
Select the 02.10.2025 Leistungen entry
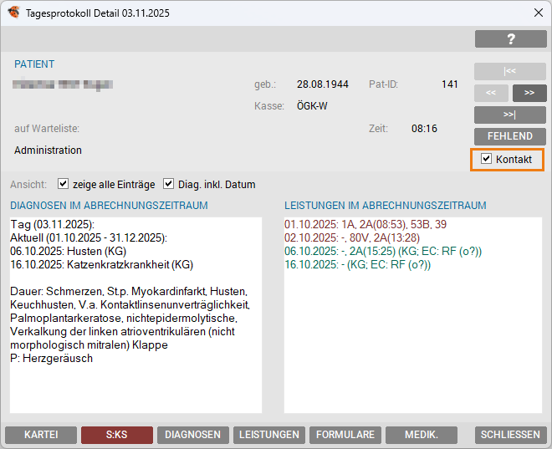(350, 237)
